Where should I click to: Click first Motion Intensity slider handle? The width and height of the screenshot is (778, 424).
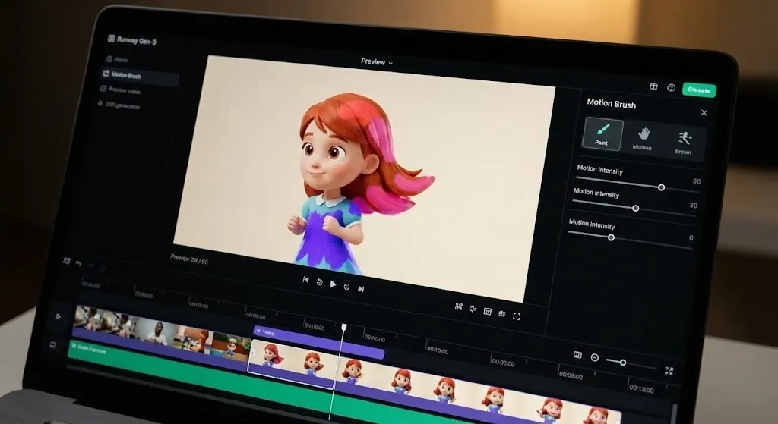pyautogui.click(x=661, y=187)
